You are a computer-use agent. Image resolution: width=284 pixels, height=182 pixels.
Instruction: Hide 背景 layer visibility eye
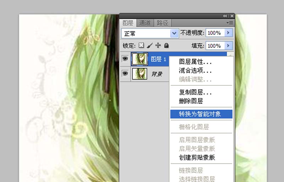point(125,74)
